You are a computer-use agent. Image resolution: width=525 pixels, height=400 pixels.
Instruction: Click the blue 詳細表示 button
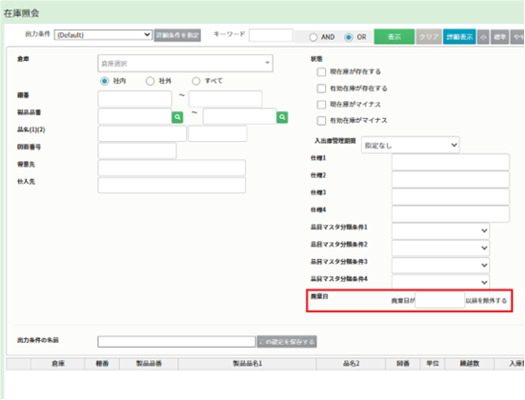click(459, 37)
